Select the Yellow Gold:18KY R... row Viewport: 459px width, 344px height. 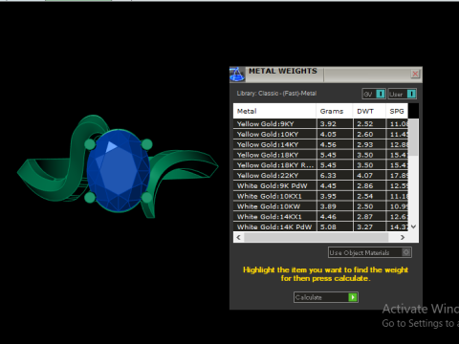point(320,165)
